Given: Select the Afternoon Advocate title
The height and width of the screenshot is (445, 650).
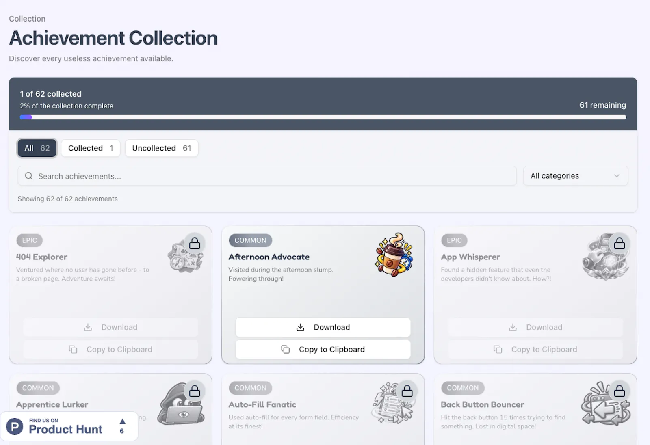Looking at the screenshot, I should coord(269,257).
